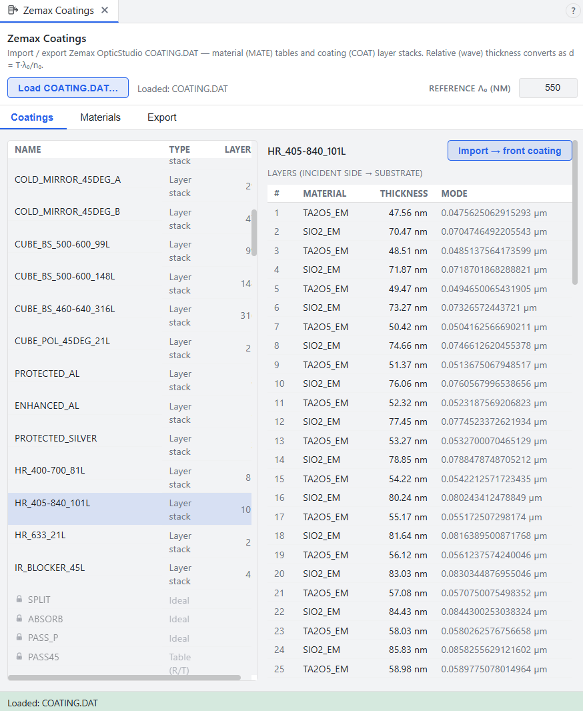The image size is (583, 711).
Task: Click the 76.06 nm thickness cell
Action: click(x=408, y=384)
